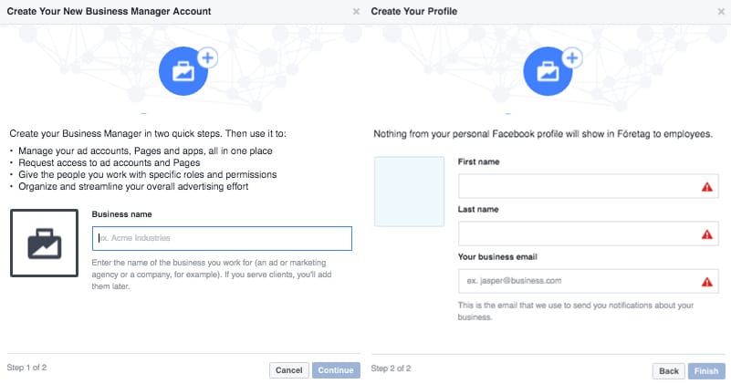This screenshot has height=384, width=731.
Task: Click the Continue button in step 1
Action: point(336,370)
